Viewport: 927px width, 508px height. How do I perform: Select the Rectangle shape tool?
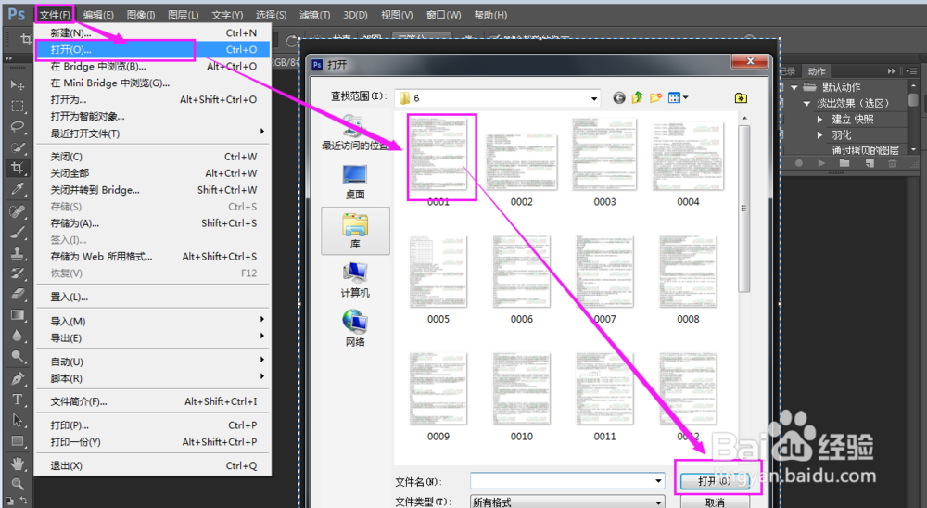point(17,440)
